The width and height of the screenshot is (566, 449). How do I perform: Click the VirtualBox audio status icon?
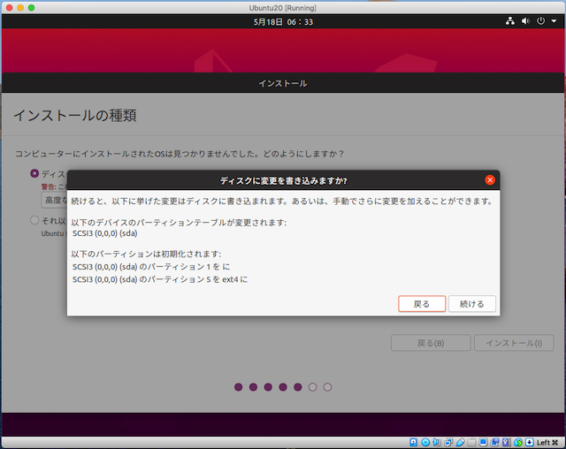point(437,442)
